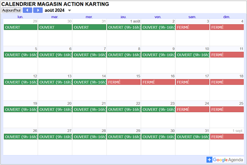
Task: Open OUVERT (9h-16h) event on August 6
Action: coord(55,55)
